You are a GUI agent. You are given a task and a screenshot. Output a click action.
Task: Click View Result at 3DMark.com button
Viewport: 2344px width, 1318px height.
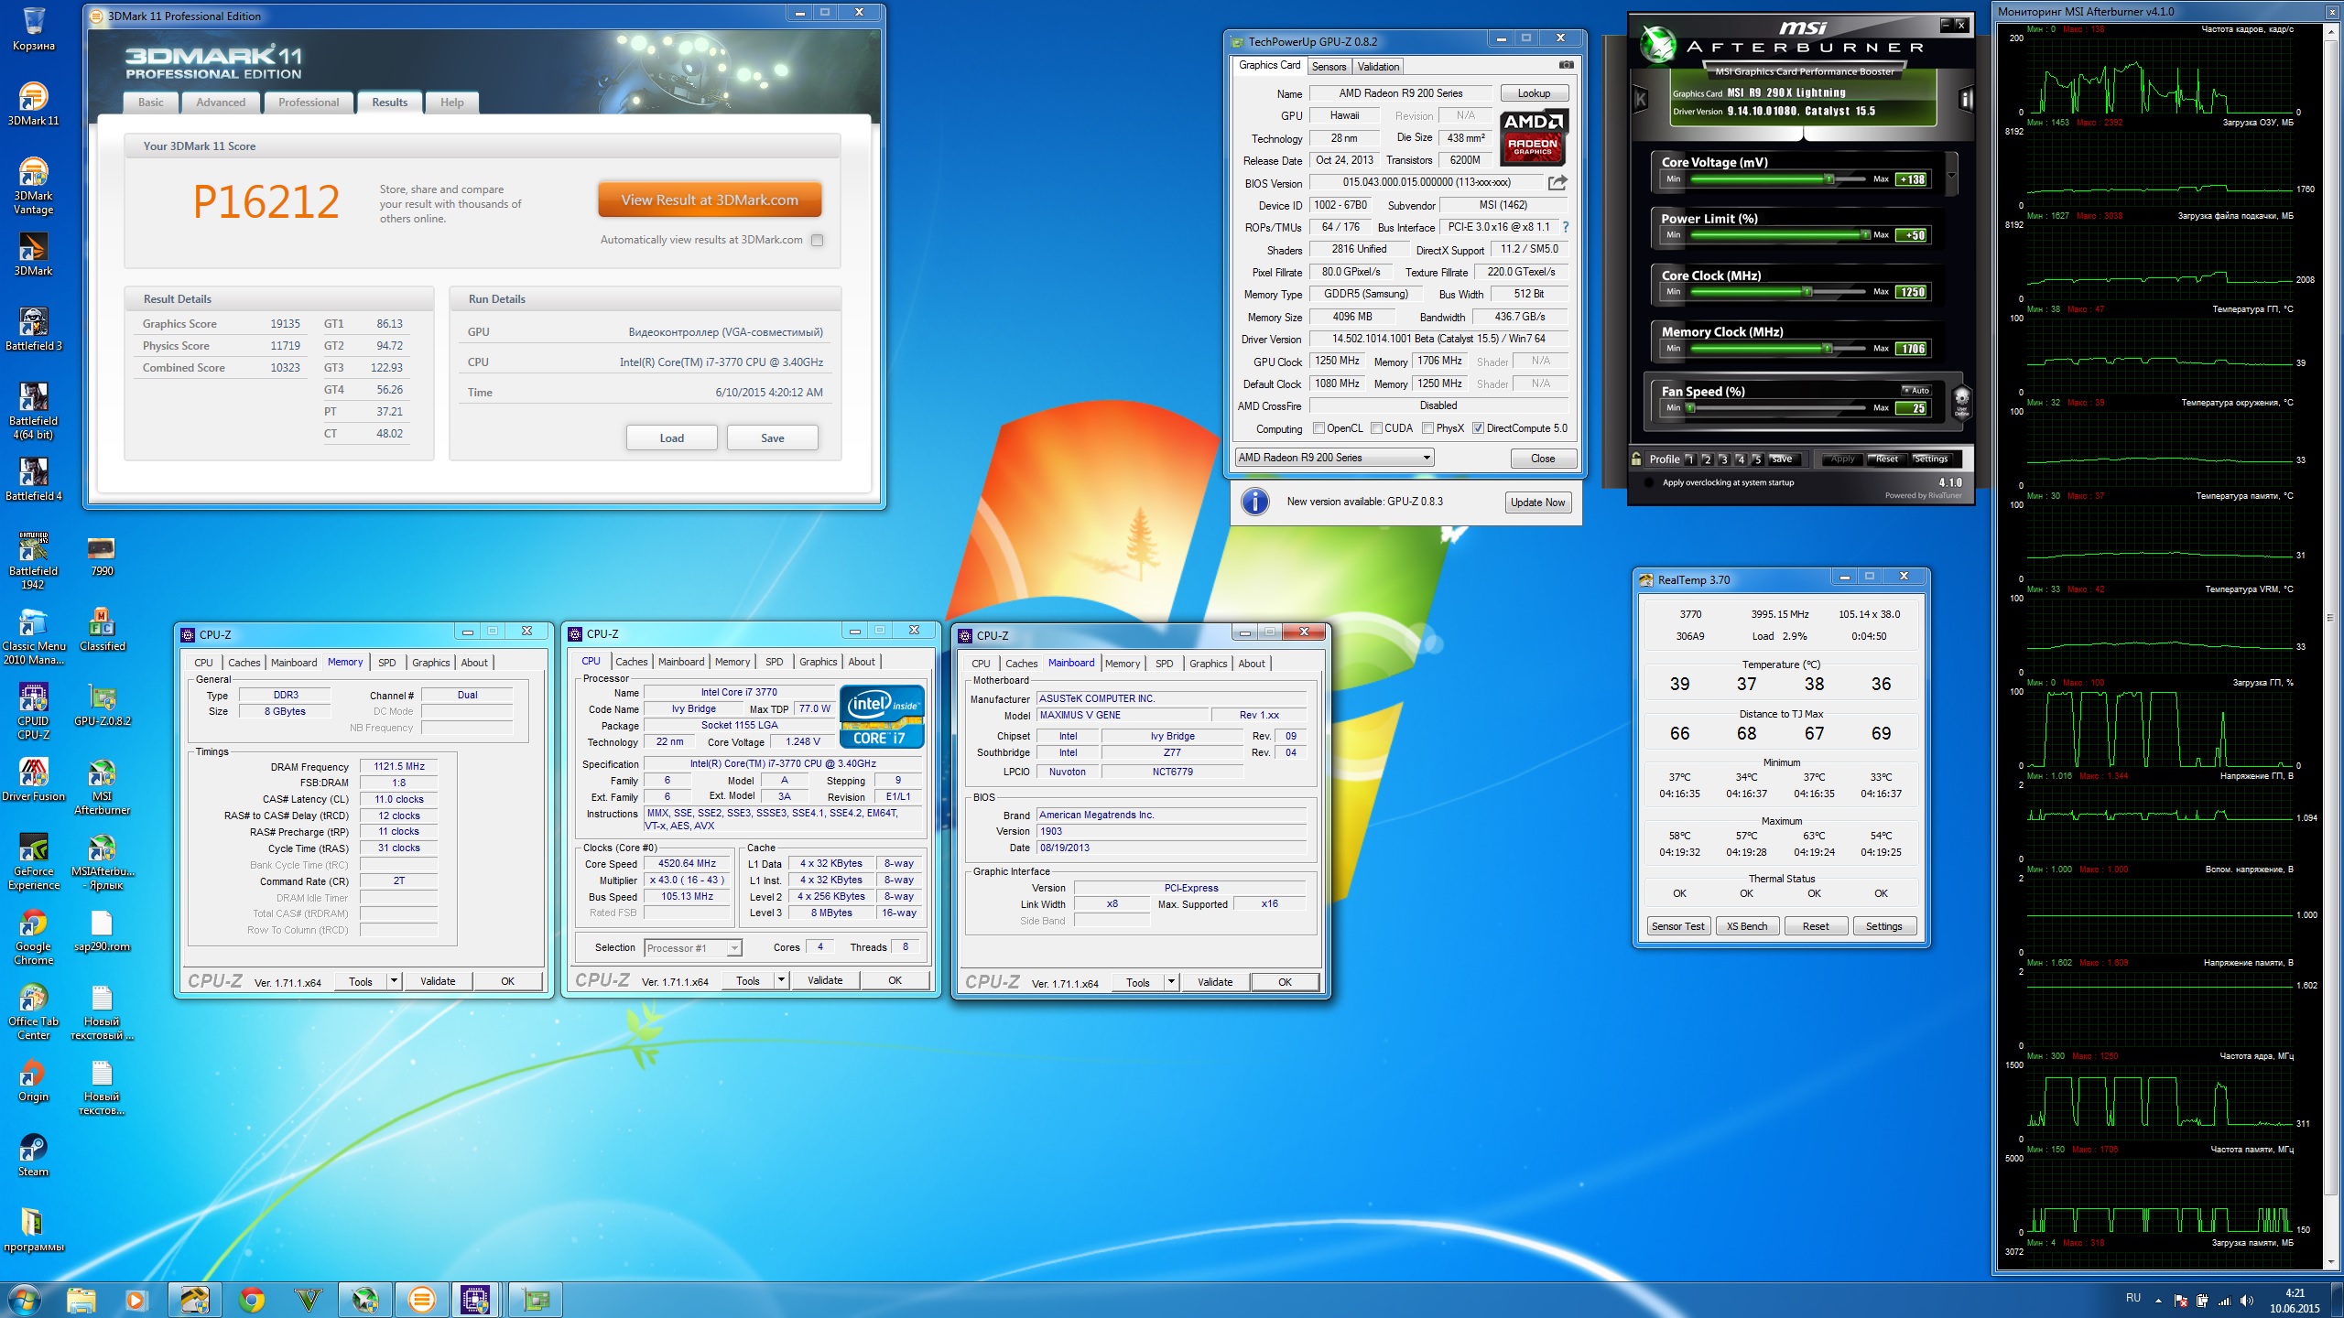[710, 200]
